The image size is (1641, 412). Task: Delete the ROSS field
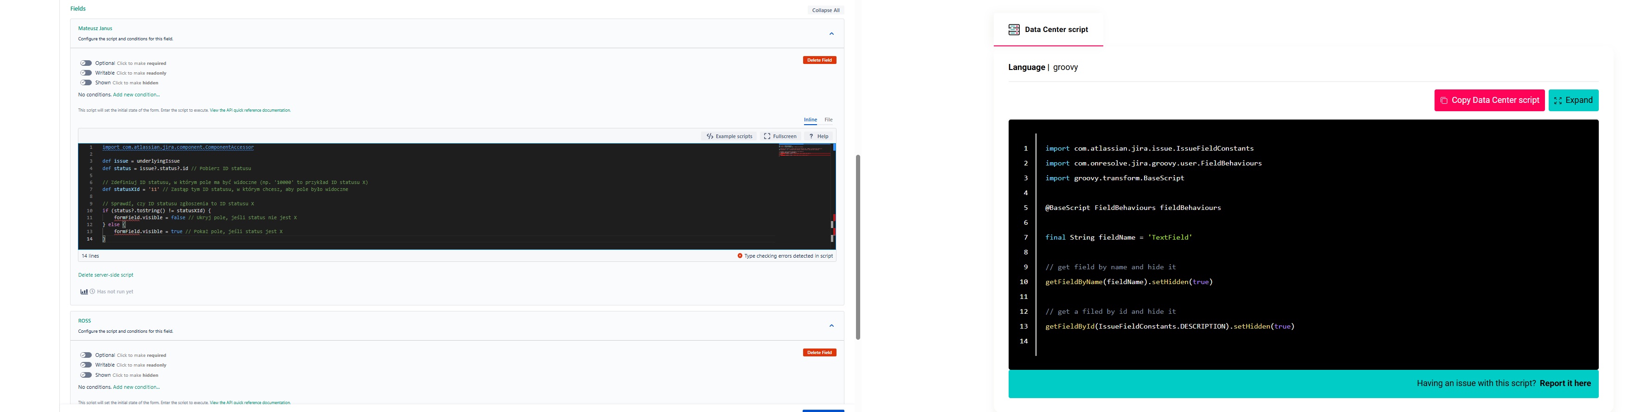[819, 352]
